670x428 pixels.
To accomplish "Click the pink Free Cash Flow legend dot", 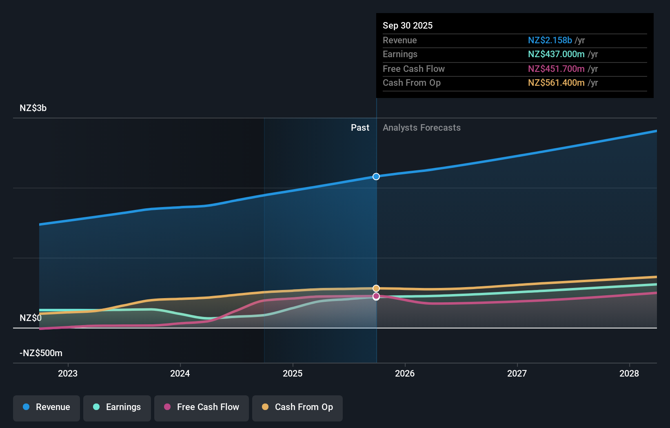I will (168, 407).
